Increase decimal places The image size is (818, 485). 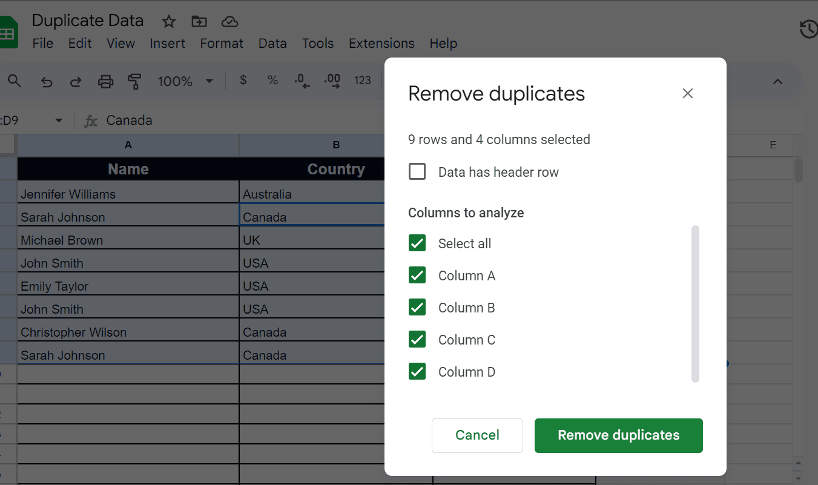[x=331, y=81]
